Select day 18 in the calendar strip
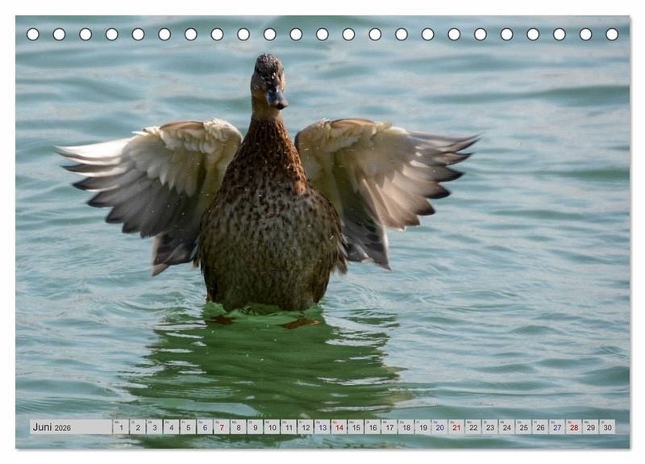Screen dimensions: 645x464 coord(406,427)
